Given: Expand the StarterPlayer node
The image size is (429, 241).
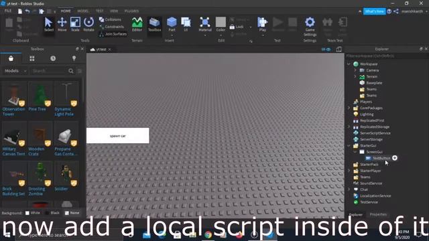Looking at the screenshot, I should 349,171.
